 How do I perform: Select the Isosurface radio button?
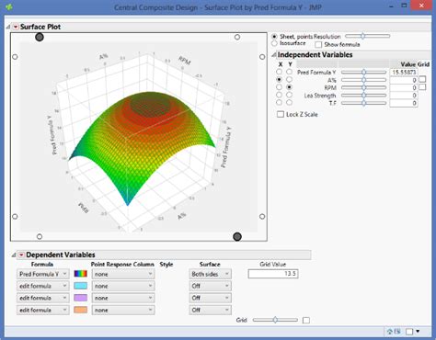[x=274, y=43]
